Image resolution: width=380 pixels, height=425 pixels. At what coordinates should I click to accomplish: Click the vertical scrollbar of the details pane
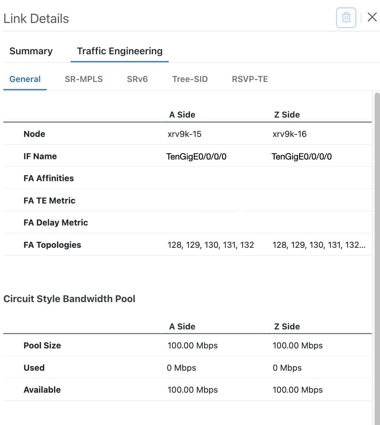coord(377,258)
